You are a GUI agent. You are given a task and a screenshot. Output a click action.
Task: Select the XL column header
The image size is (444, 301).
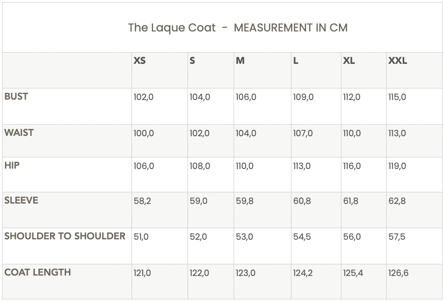pyautogui.click(x=349, y=61)
